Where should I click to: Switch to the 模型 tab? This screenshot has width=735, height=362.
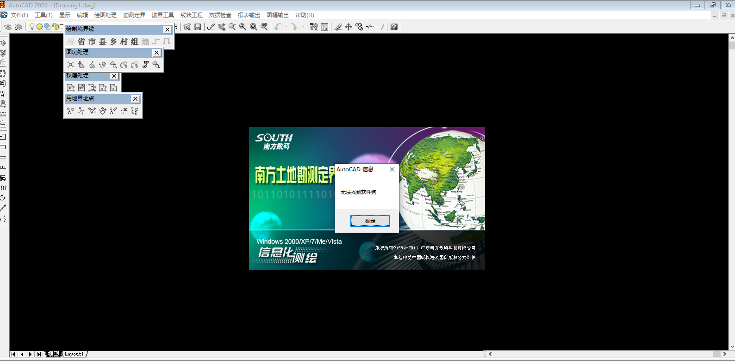point(54,354)
